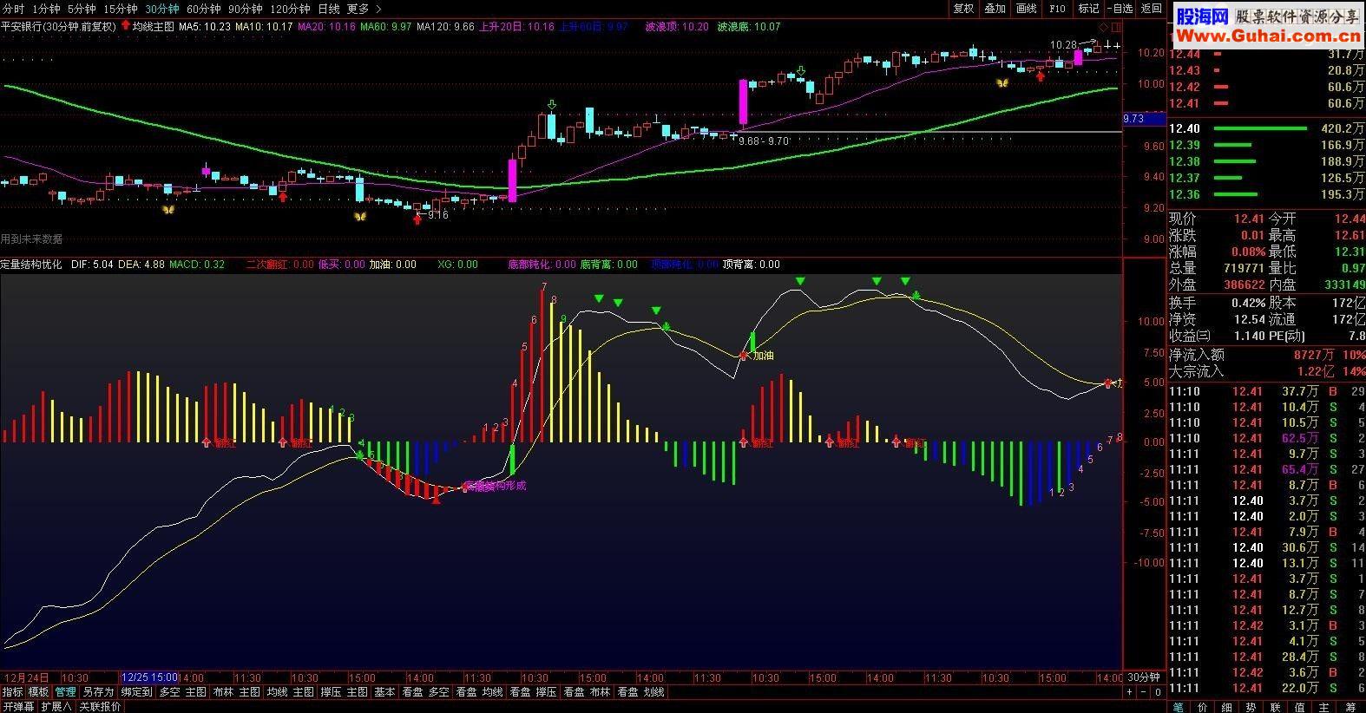Switch to the 势 trend tab
Viewport: 1366px width, 713px height.
point(1251,707)
